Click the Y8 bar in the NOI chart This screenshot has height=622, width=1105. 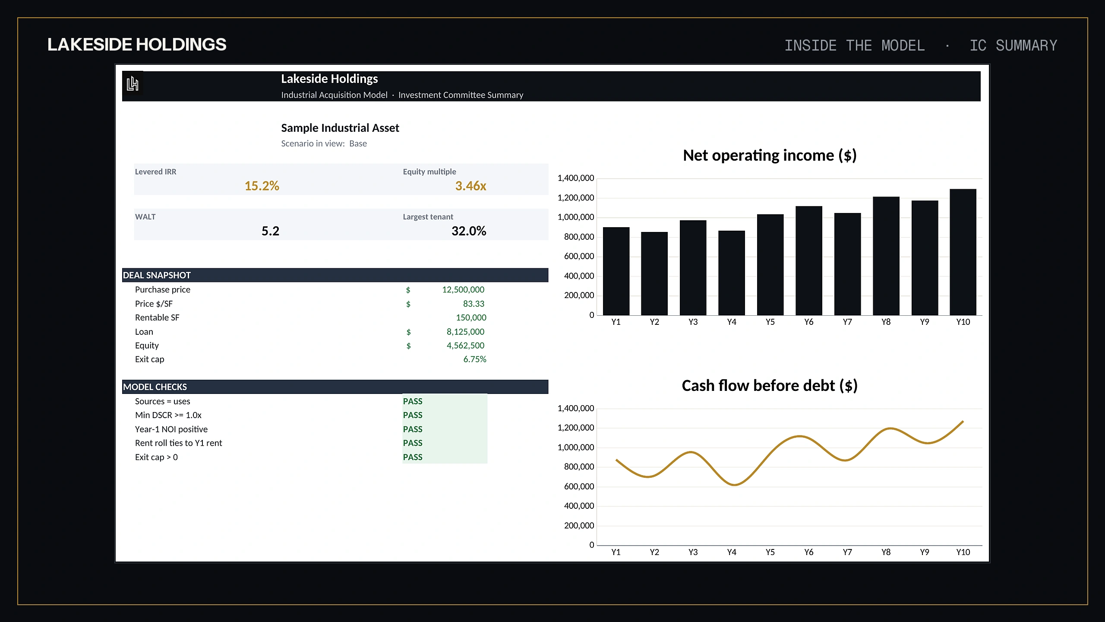tap(886, 256)
